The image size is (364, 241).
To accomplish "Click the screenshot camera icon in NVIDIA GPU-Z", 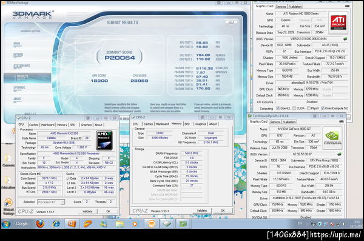I will click(342, 121).
